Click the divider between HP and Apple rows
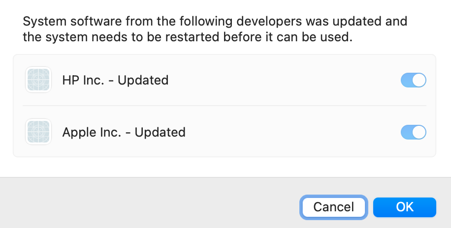 [225, 105]
